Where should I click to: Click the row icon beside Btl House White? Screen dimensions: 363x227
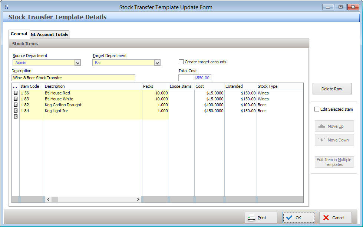(x=15, y=99)
